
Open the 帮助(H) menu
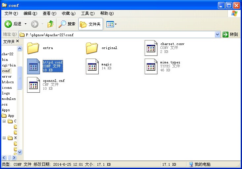pyautogui.click(x=107, y=13)
